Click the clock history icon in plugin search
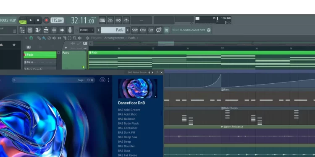 (x=88, y=80)
